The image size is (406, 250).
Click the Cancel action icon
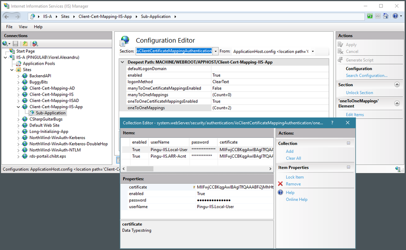click(x=340, y=52)
